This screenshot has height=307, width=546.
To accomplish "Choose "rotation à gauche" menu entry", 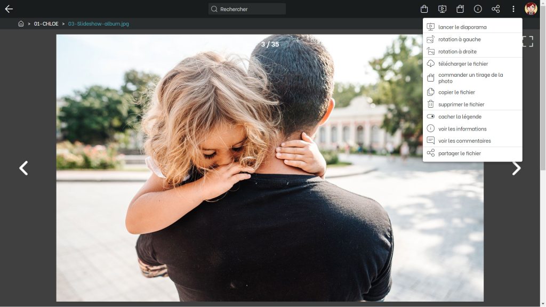I will pyautogui.click(x=459, y=39).
